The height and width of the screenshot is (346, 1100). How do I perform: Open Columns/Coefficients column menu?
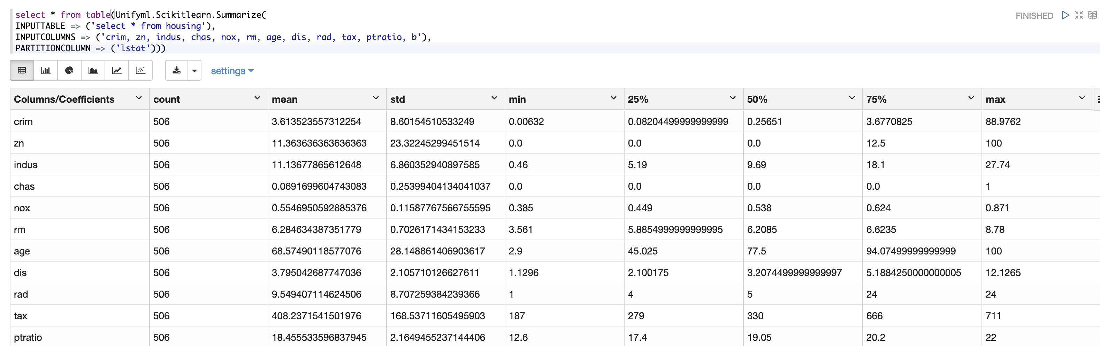pyautogui.click(x=139, y=98)
